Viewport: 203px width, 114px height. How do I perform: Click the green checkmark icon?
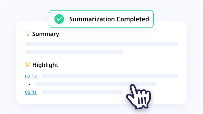(59, 19)
